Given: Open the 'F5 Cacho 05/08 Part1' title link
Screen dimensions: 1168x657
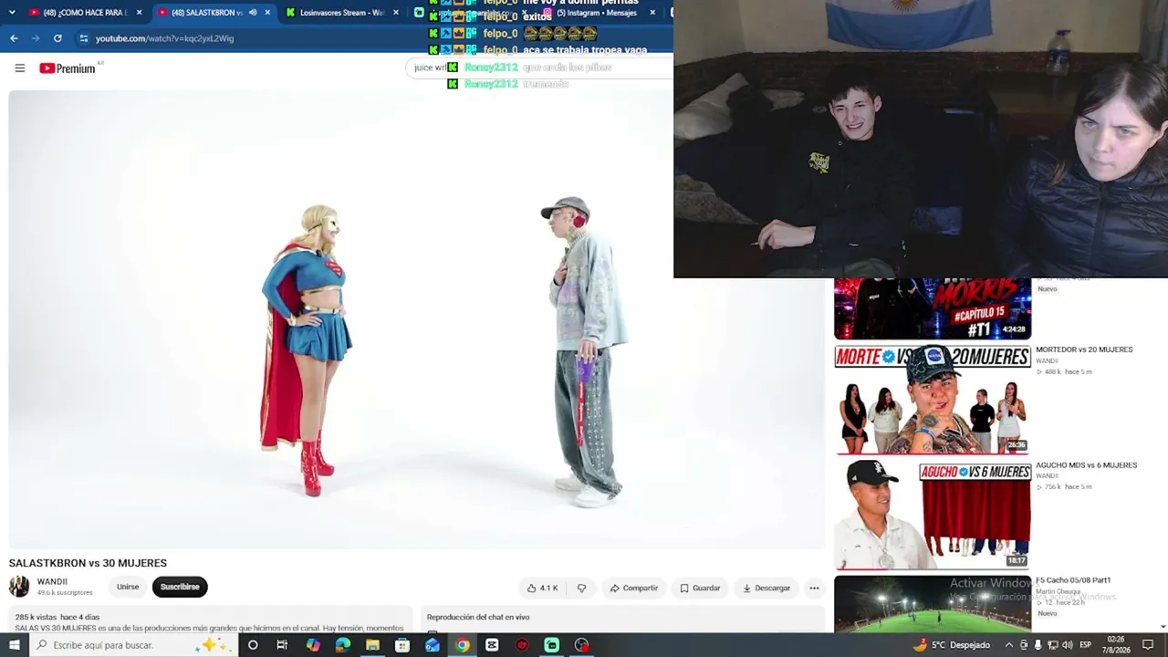Looking at the screenshot, I should click(x=1073, y=580).
